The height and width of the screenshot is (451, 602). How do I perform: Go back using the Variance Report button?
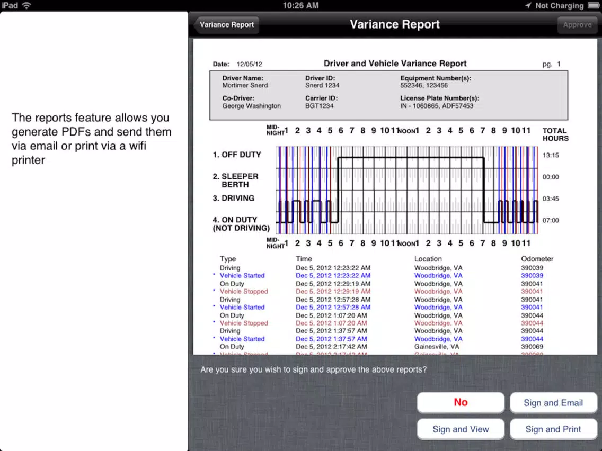click(226, 24)
